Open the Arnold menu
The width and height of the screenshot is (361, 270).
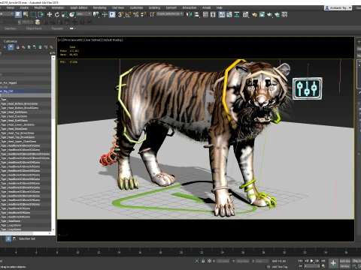[206, 7]
